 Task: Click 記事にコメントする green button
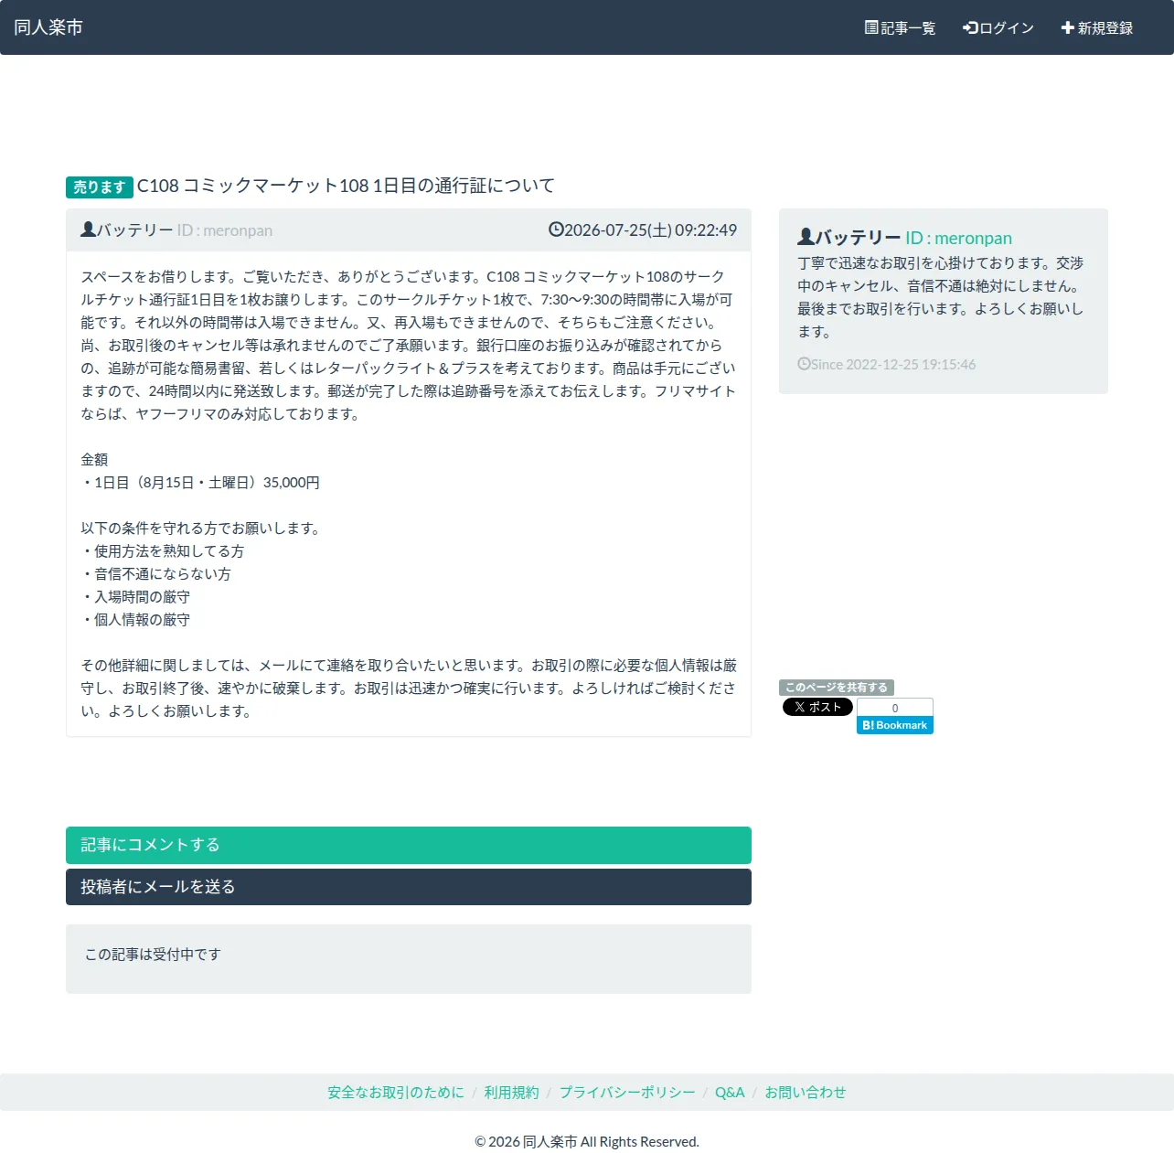pos(409,845)
